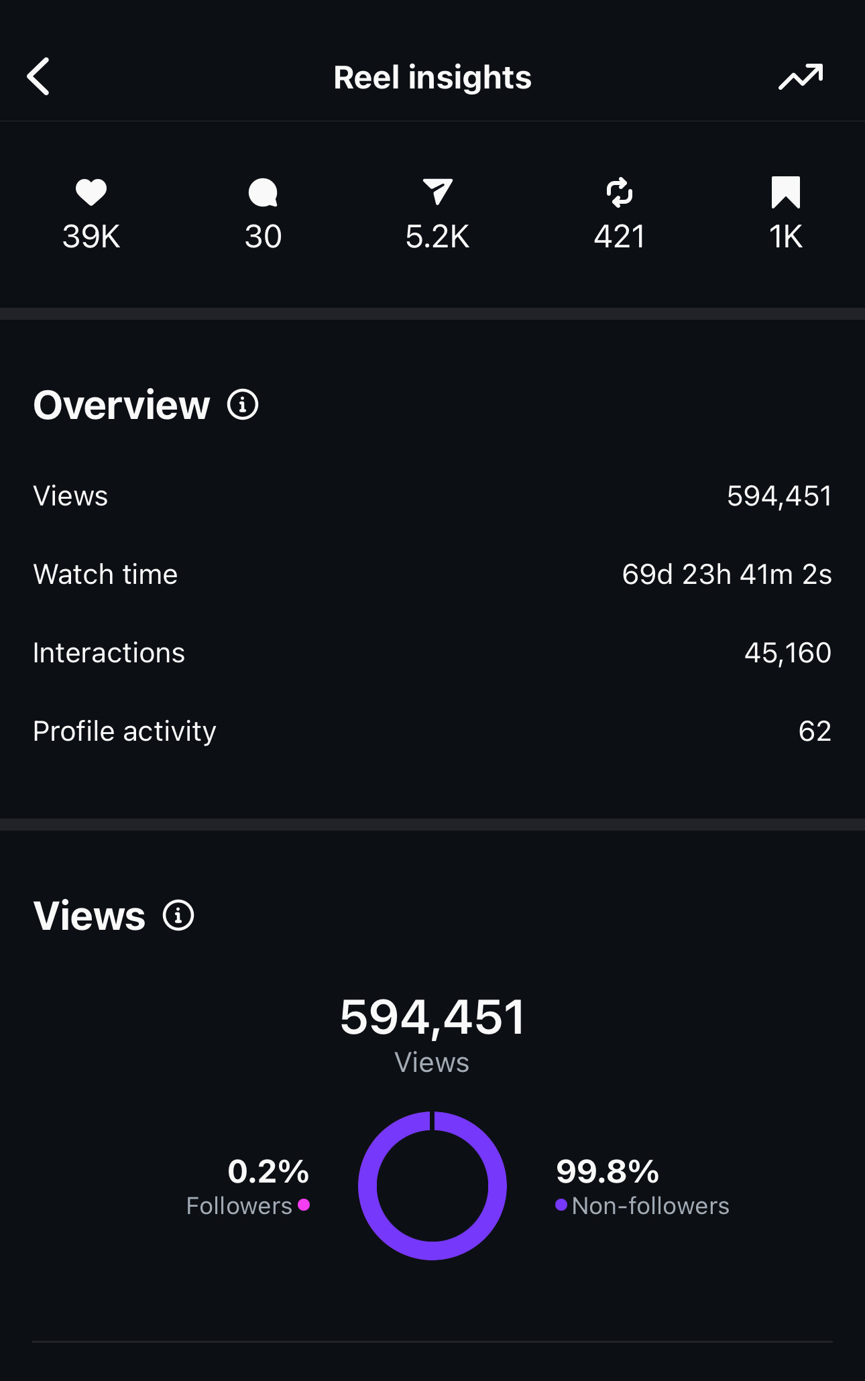Select the Watch time row

pos(432,575)
